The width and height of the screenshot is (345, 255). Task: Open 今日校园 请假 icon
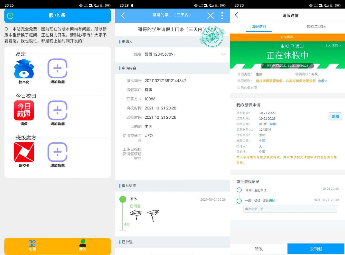point(24,110)
